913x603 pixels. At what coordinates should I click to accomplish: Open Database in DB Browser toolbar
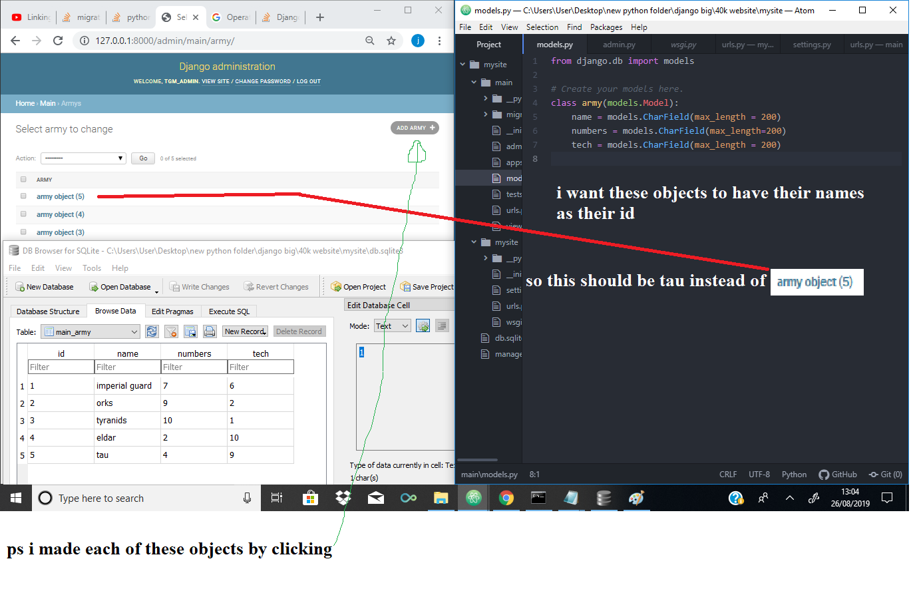[x=120, y=286]
